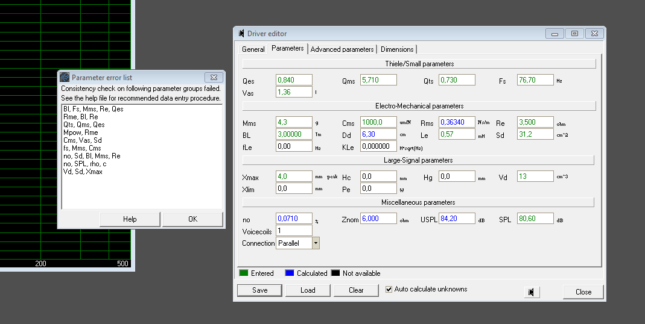Screen dimensions: 645x324
Task: Select the Dimensions tab
Action: coord(397,49)
